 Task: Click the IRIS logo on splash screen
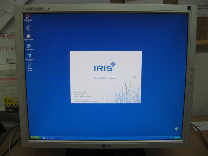pyautogui.click(x=105, y=67)
